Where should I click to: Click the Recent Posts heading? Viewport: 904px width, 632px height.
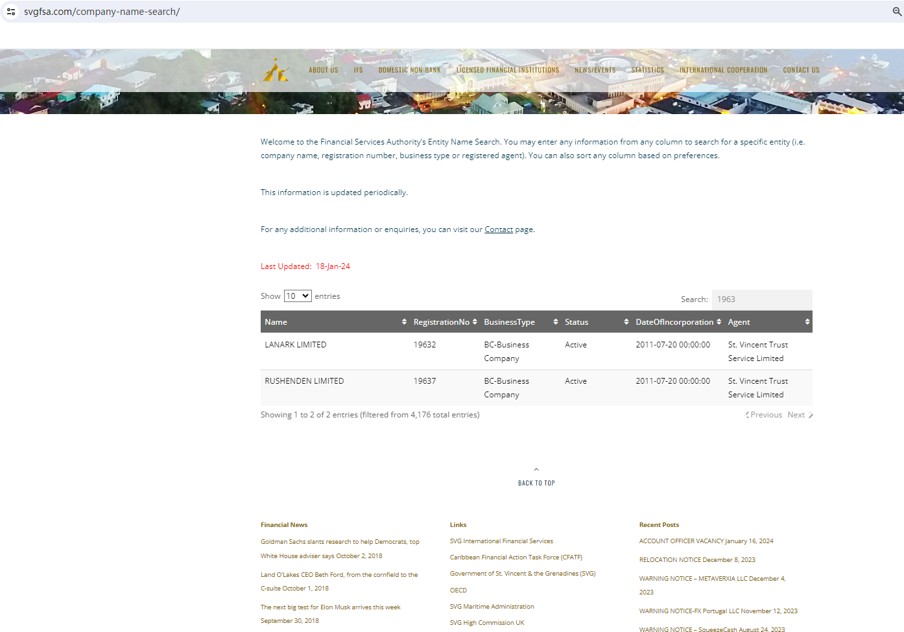(659, 525)
